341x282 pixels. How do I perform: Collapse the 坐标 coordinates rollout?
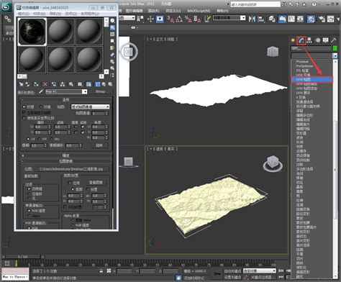[x=66, y=100]
